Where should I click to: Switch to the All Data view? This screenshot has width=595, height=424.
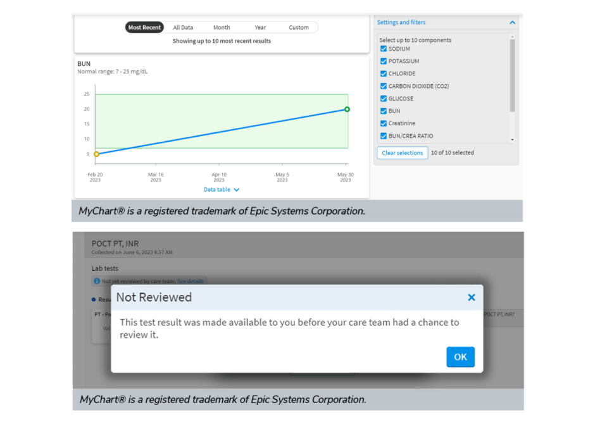[183, 28]
